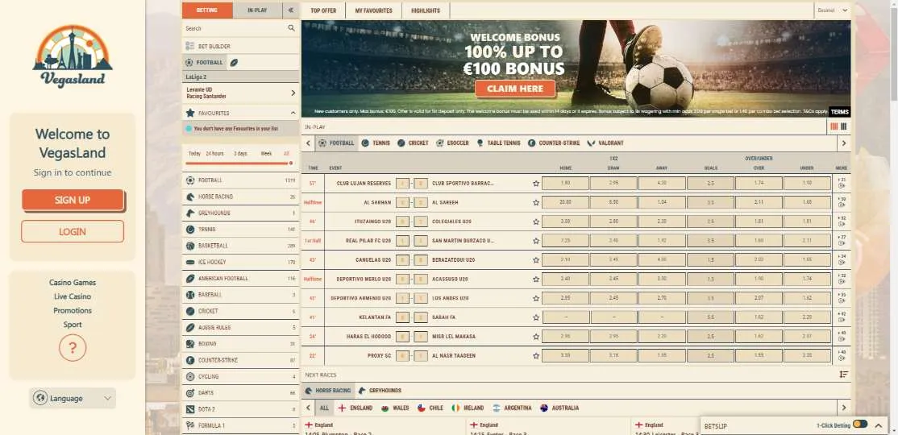The image size is (898, 435).
Task: Switch to the orange column layout icon
Action: [834, 126]
